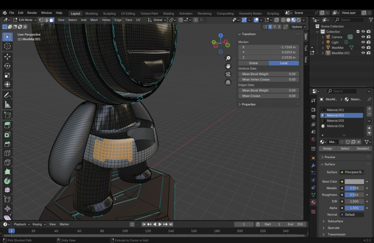The width and height of the screenshot is (374, 243).
Task: Toggle camera view gizmo icon
Action: coord(228,74)
